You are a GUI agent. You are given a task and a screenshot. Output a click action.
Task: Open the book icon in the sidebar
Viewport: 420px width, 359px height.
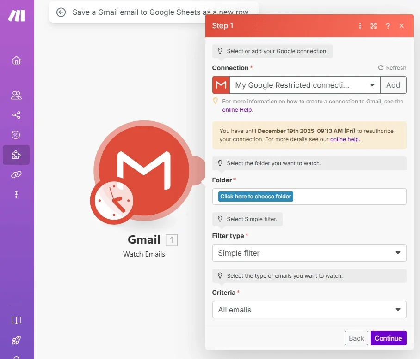click(16, 320)
